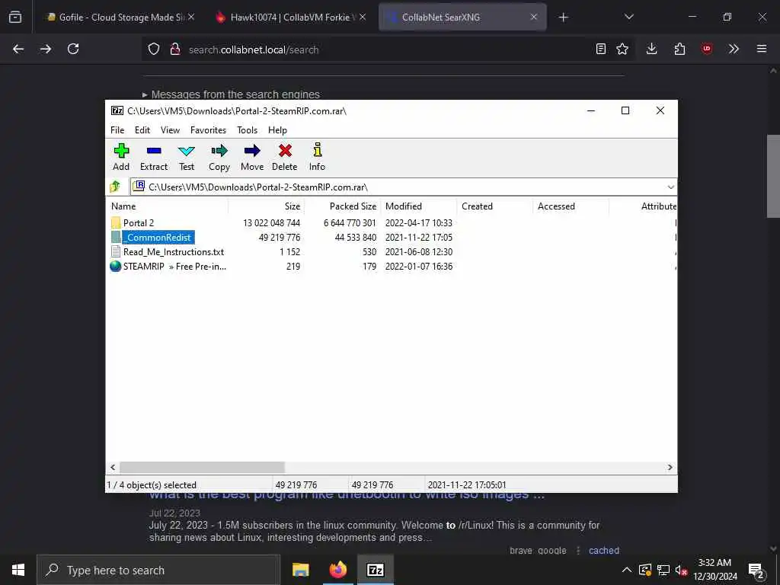Switch to Firefox on the taskbar
Viewport: 780px width, 585px height.
(337, 570)
